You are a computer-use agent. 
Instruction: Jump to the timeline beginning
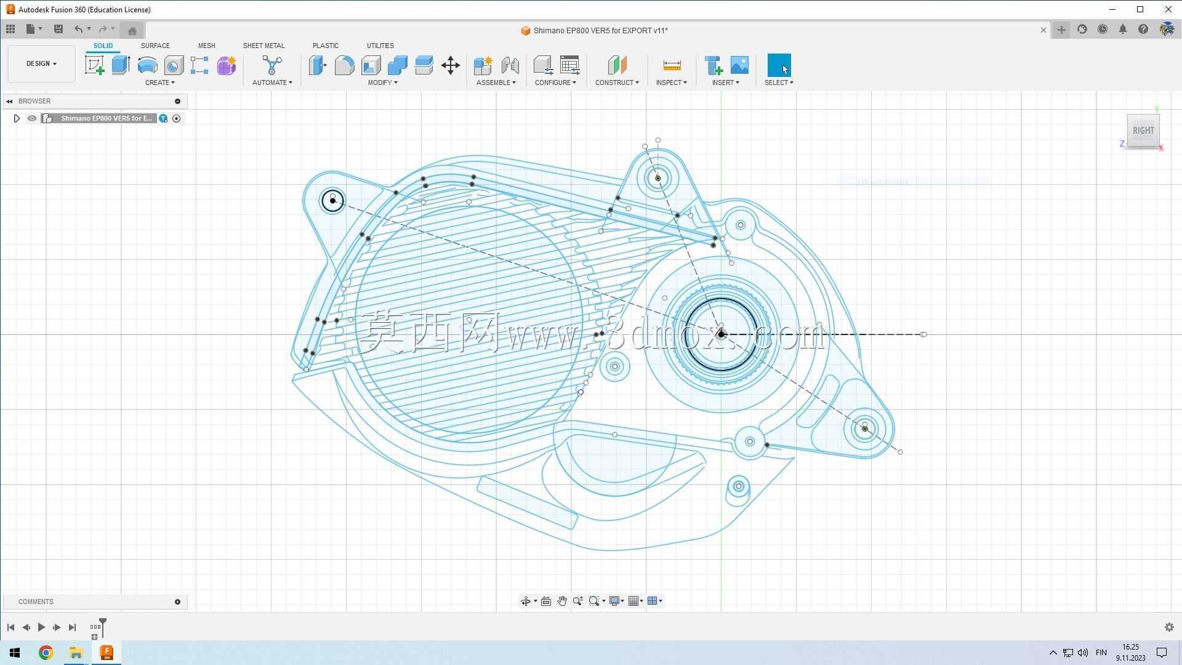click(10, 627)
